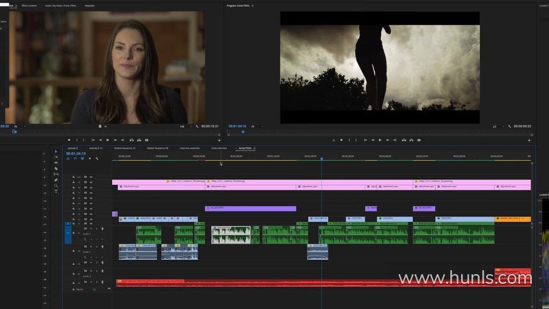
Task: Add a marker from the timeline header
Action: click(x=90, y=159)
